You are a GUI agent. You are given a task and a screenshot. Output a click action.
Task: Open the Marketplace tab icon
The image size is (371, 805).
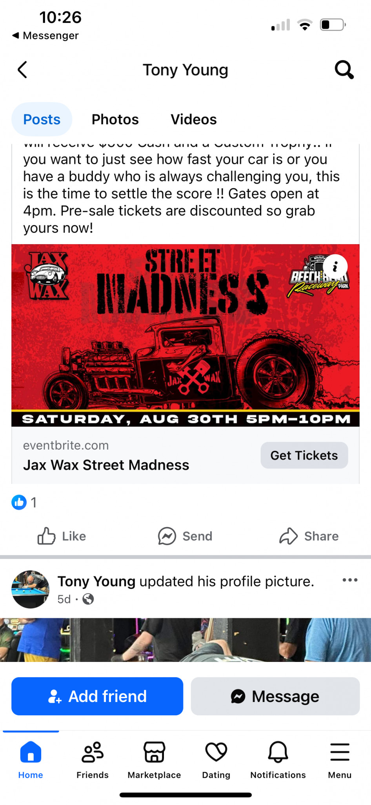[x=155, y=752]
